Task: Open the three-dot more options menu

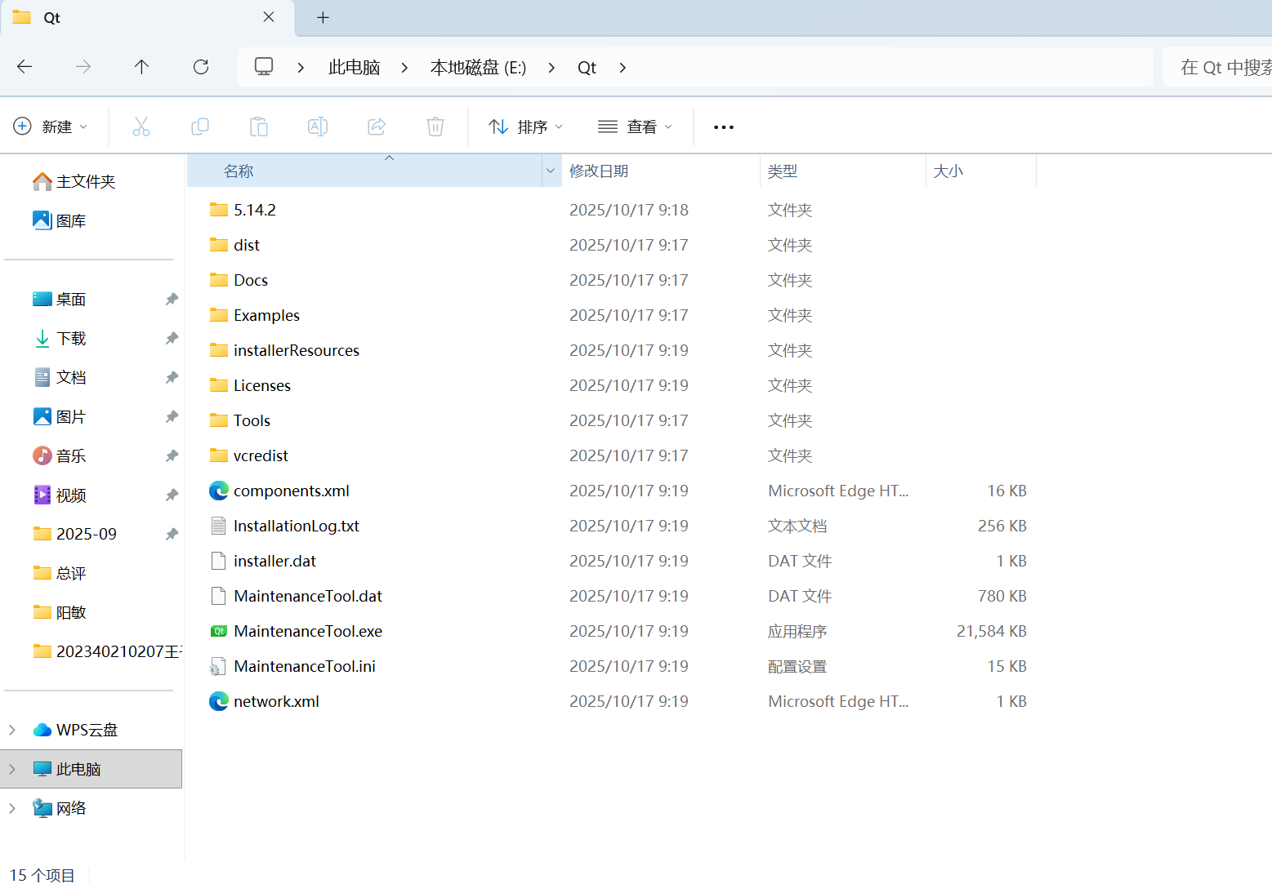Action: tap(724, 127)
